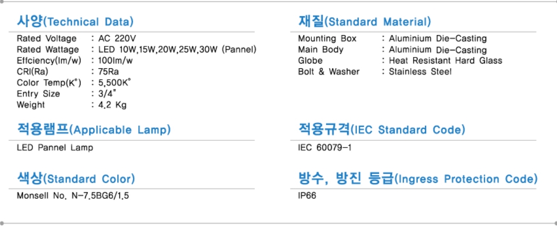Select the IEC Standard Code heading
The height and width of the screenshot is (230, 557).
382,129
